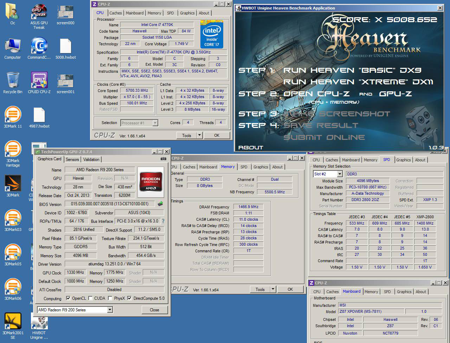Click the Recycle Bin icon

(x=13, y=80)
